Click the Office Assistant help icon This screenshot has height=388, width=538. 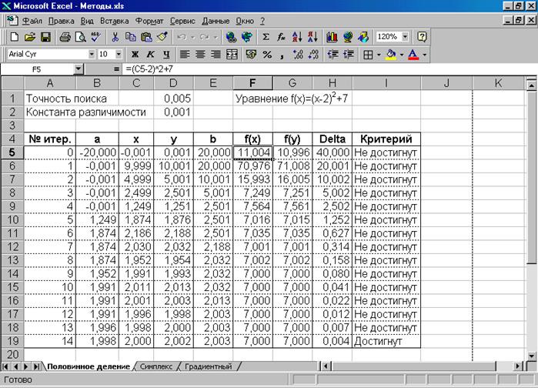(x=422, y=37)
